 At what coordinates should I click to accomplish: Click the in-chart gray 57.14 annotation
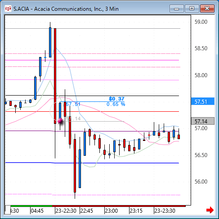pyautogui.click(x=73, y=118)
